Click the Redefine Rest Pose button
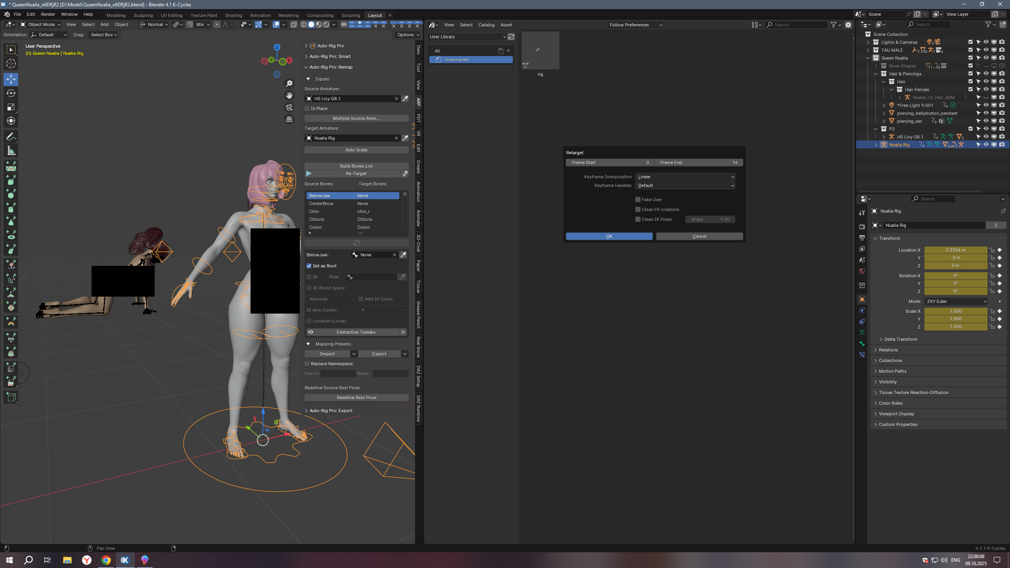This screenshot has width=1010, height=568. 356,398
